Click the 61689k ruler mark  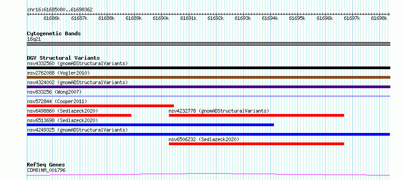point(134,18)
